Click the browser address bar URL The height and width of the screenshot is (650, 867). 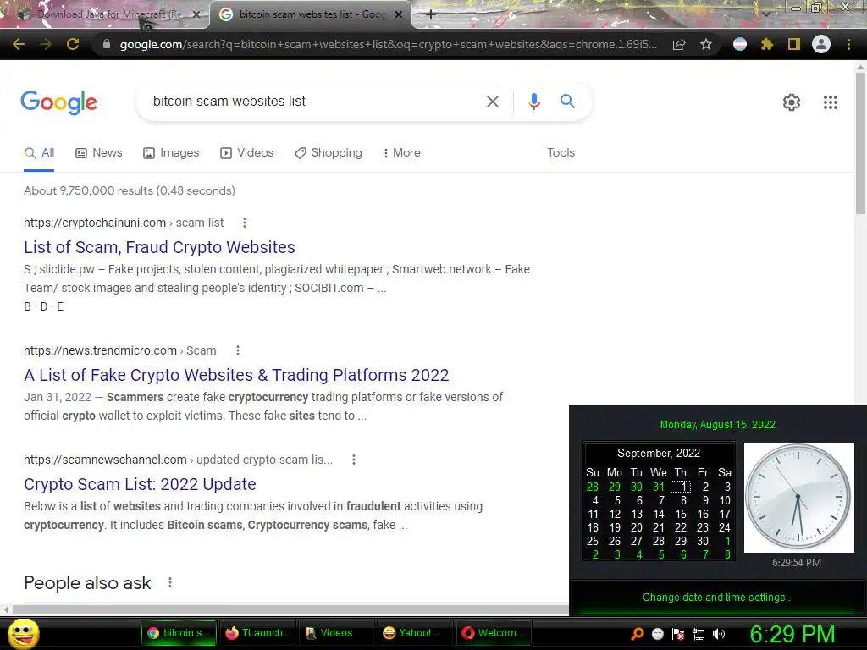(388, 44)
